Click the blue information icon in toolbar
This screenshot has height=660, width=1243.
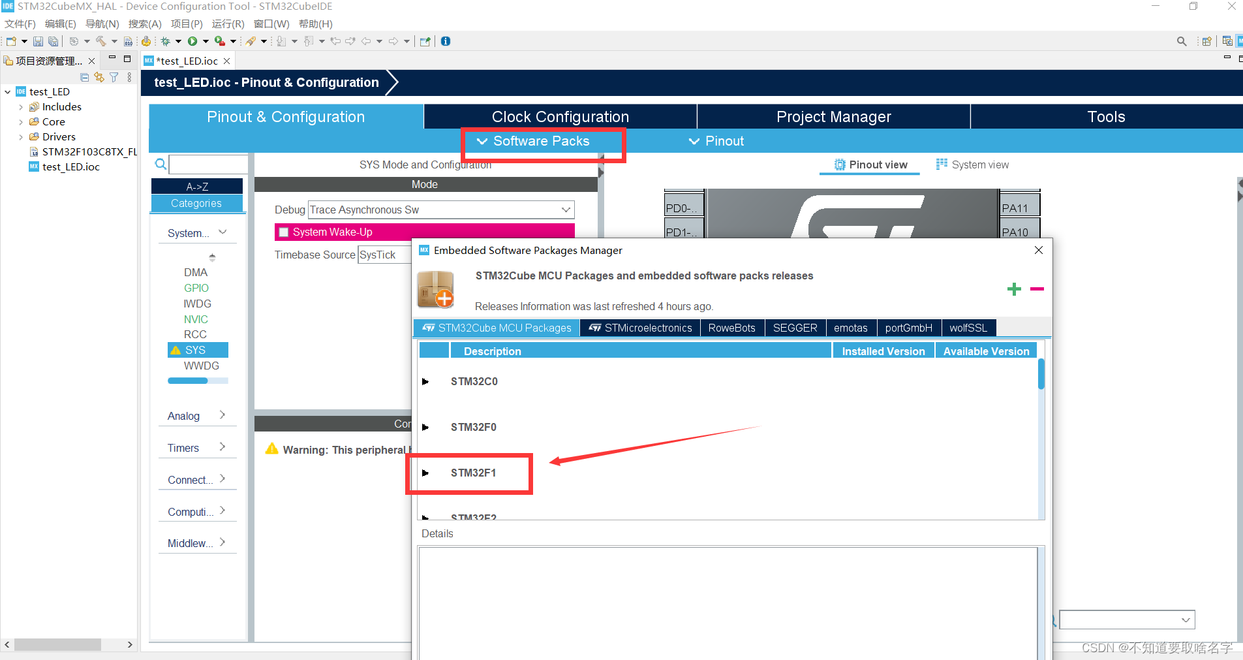click(x=446, y=41)
